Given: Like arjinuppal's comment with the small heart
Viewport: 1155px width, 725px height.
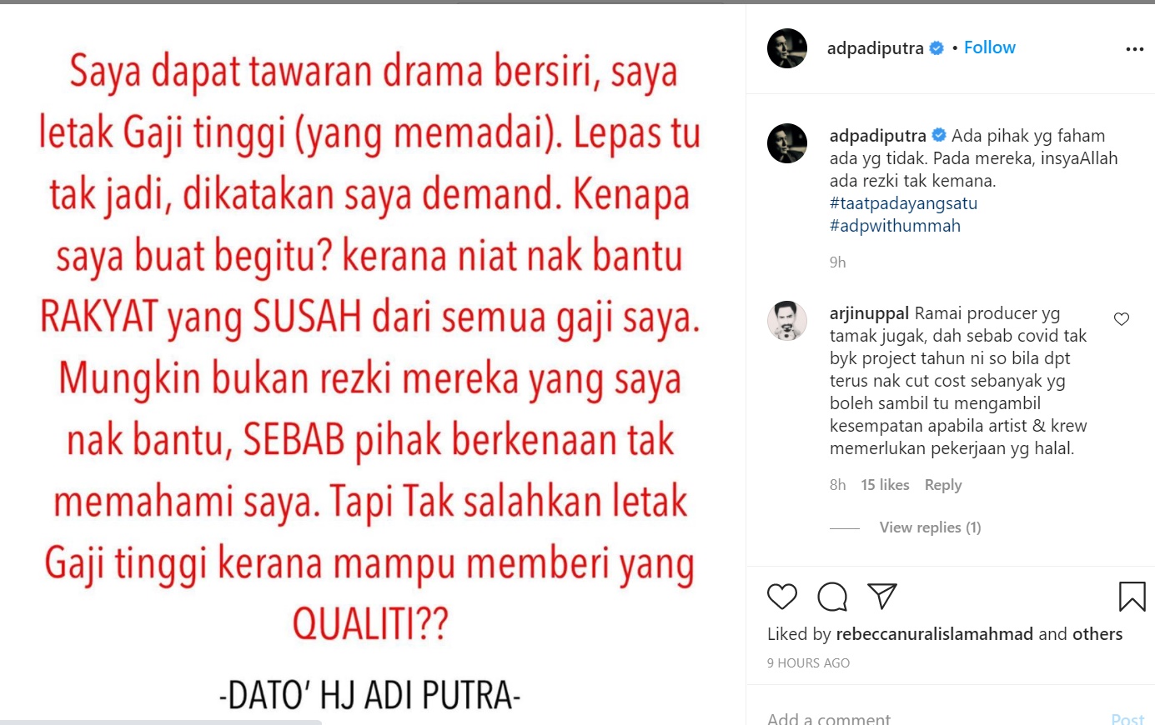Looking at the screenshot, I should tap(1122, 319).
